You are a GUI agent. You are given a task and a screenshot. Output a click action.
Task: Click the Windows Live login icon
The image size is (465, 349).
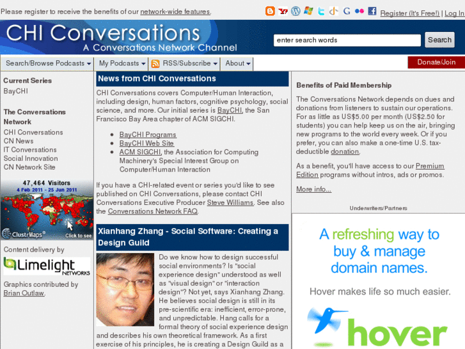[308, 12]
